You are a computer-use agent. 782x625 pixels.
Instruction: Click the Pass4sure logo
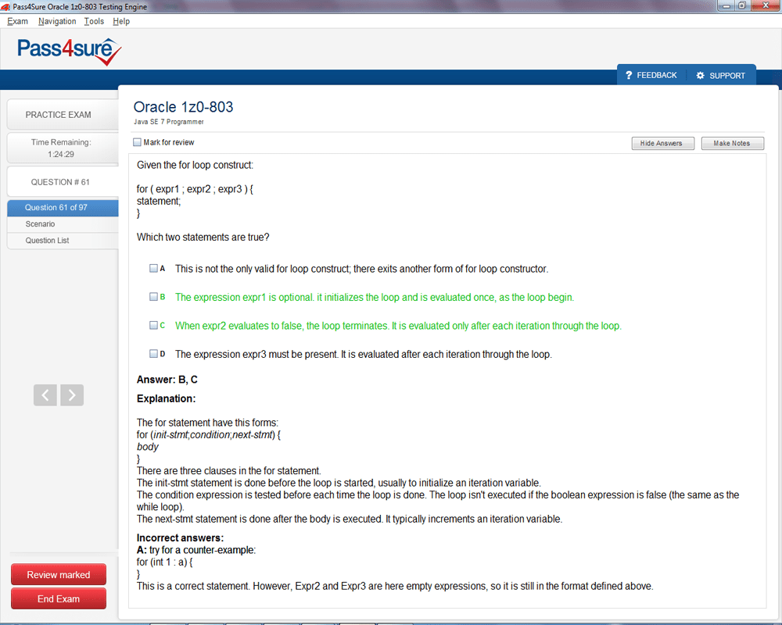70,52
